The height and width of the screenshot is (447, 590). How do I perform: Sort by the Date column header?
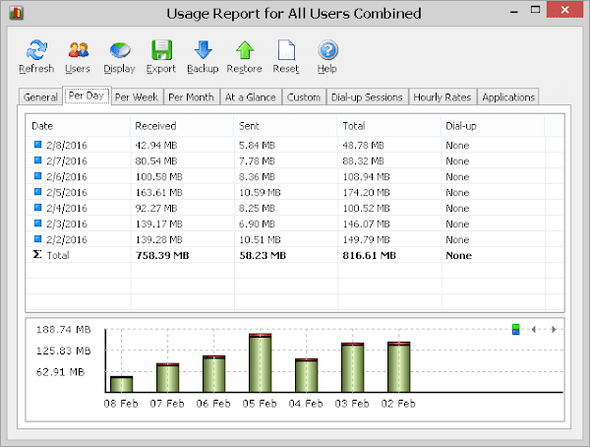coord(79,126)
